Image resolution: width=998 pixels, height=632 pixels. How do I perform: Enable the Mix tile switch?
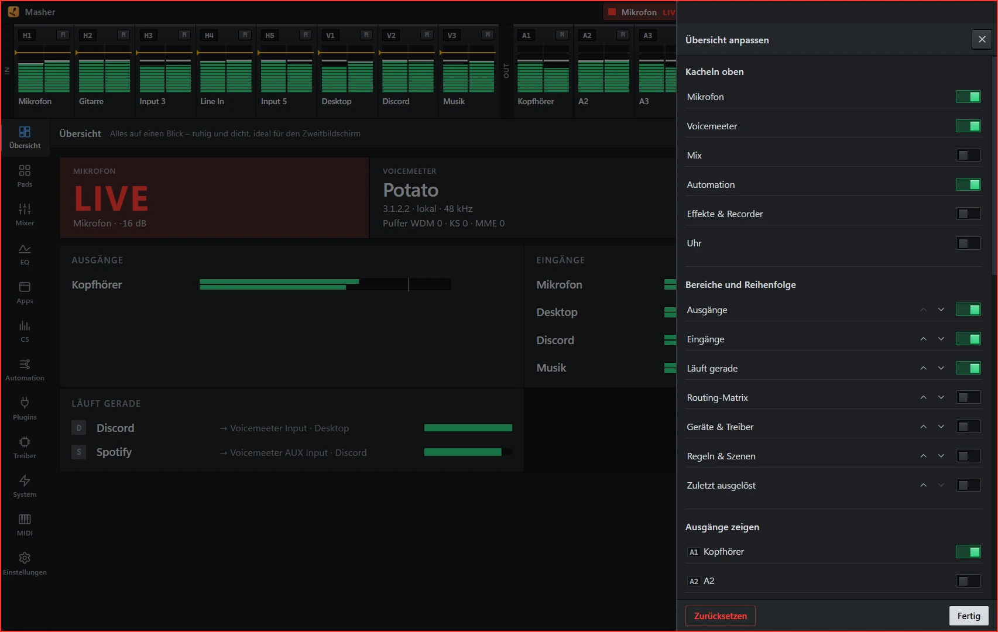pos(968,155)
